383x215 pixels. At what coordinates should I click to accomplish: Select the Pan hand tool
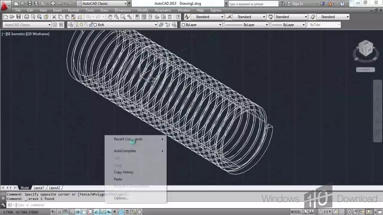pos(110,17)
